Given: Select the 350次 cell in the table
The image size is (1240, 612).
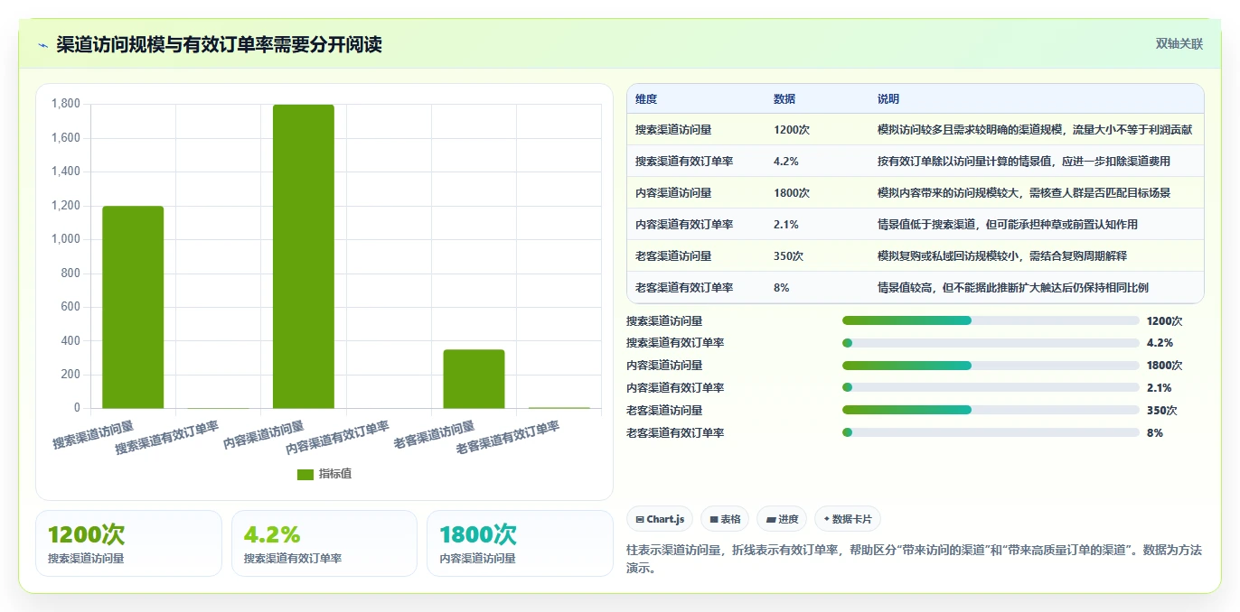Looking at the screenshot, I should 788,256.
